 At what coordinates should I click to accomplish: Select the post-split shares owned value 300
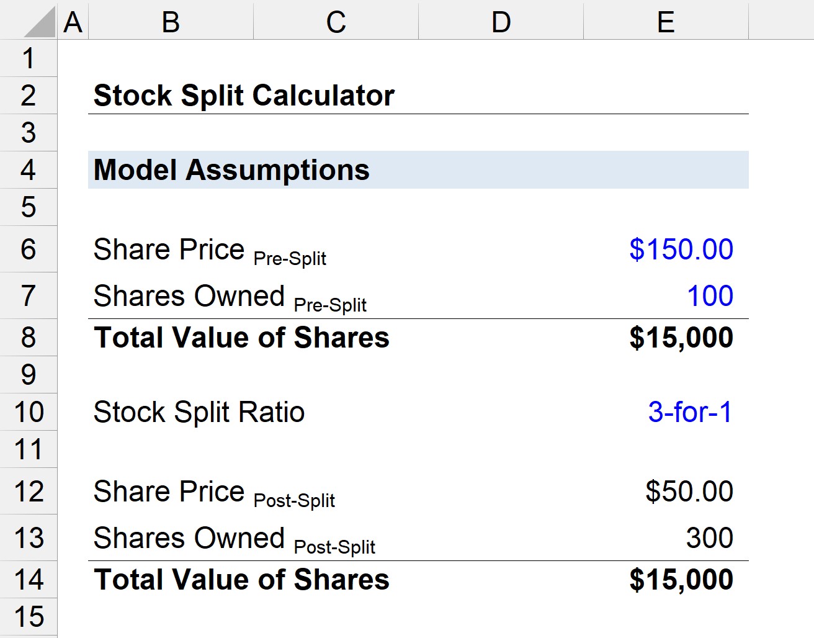pos(709,538)
